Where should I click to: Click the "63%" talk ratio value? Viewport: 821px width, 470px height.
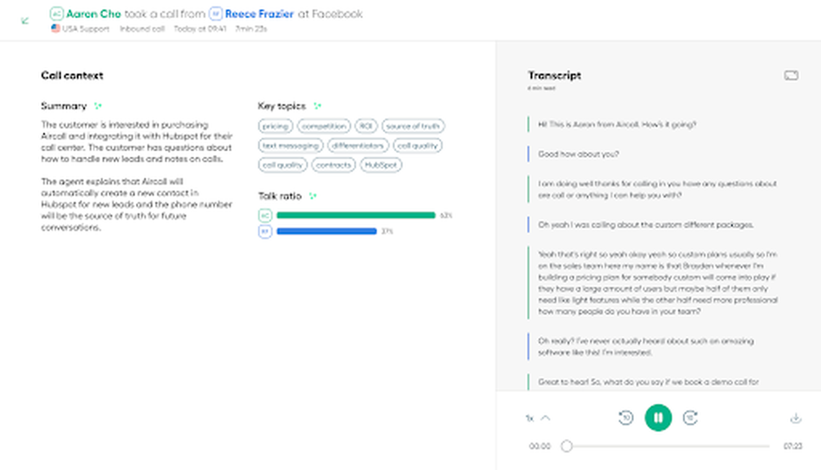click(446, 216)
